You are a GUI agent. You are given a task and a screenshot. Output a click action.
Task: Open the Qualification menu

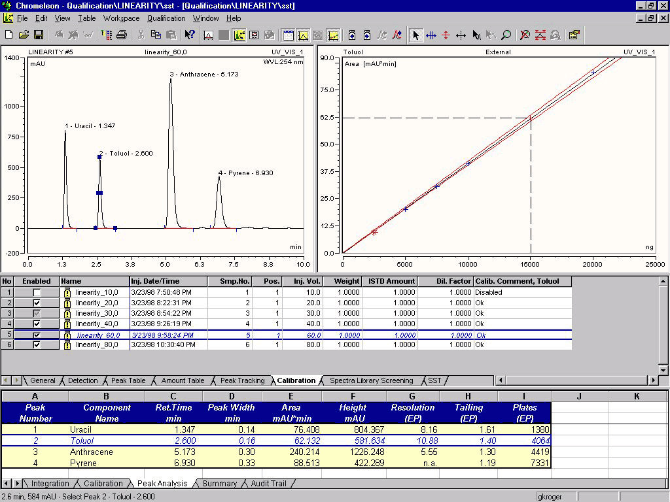(x=166, y=18)
